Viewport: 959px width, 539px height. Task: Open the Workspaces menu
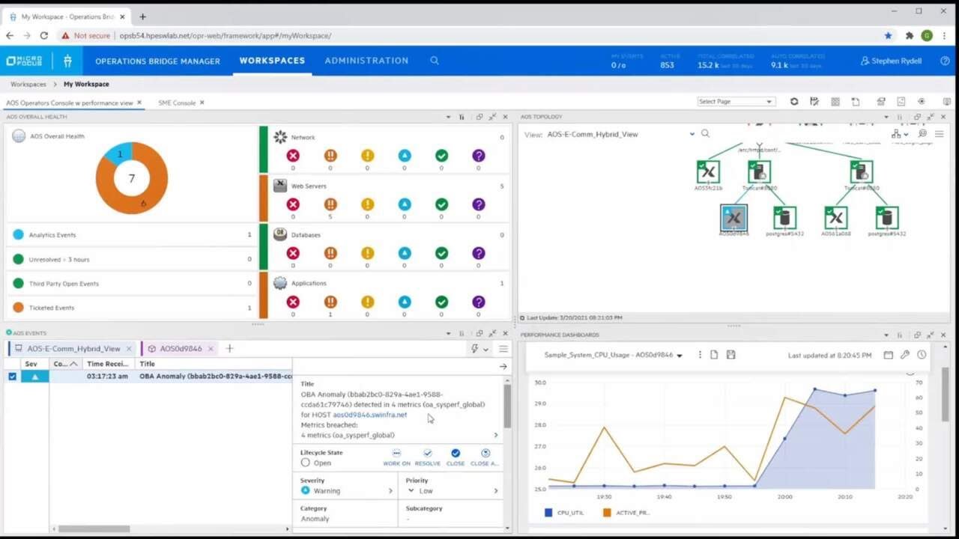pos(272,61)
